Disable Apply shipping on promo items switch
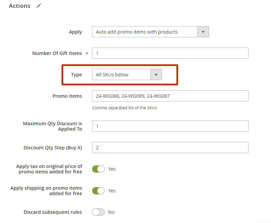Viewport: 271px width, 223px height. coord(98,191)
